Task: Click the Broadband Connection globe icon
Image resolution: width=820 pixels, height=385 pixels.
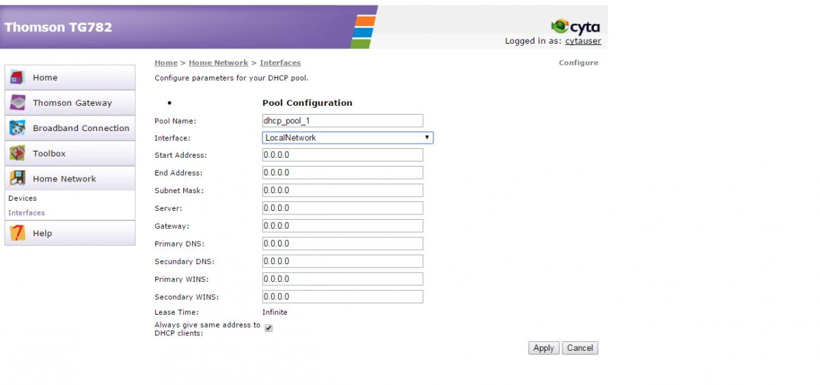Action: pos(17,128)
